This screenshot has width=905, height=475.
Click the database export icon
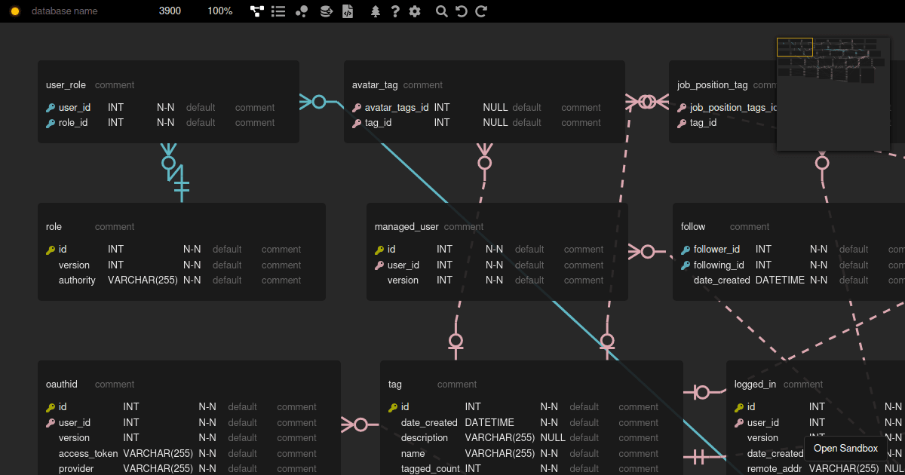pyautogui.click(x=326, y=11)
